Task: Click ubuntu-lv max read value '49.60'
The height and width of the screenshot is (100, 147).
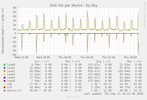Action: tap(124, 91)
